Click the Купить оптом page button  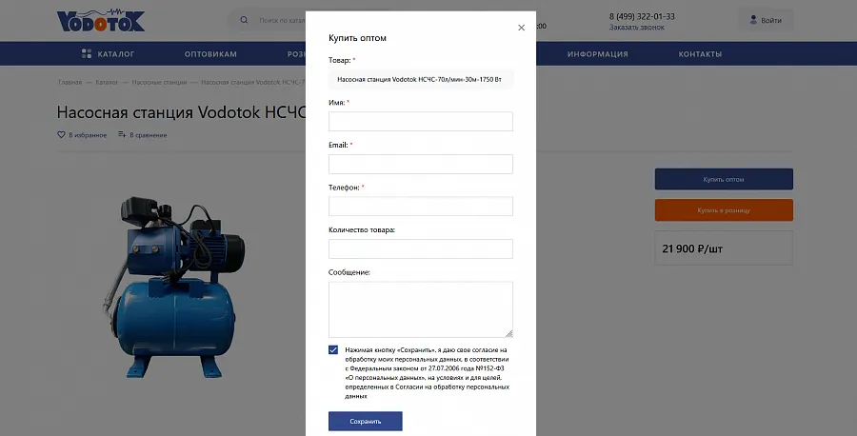pyautogui.click(x=724, y=179)
